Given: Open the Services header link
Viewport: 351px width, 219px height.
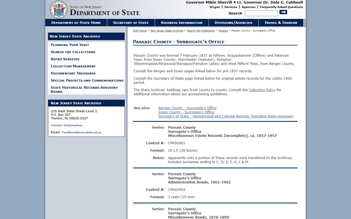Looking at the screenshot, I should coord(231,7).
